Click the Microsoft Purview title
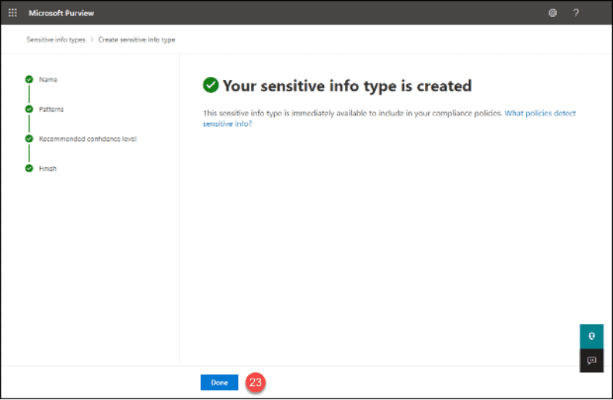Image resolution: width=613 pixels, height=400 pixels. click(x=62, y=13)
